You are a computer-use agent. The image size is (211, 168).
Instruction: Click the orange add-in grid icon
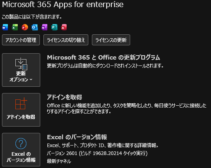(x=21, y=103)
